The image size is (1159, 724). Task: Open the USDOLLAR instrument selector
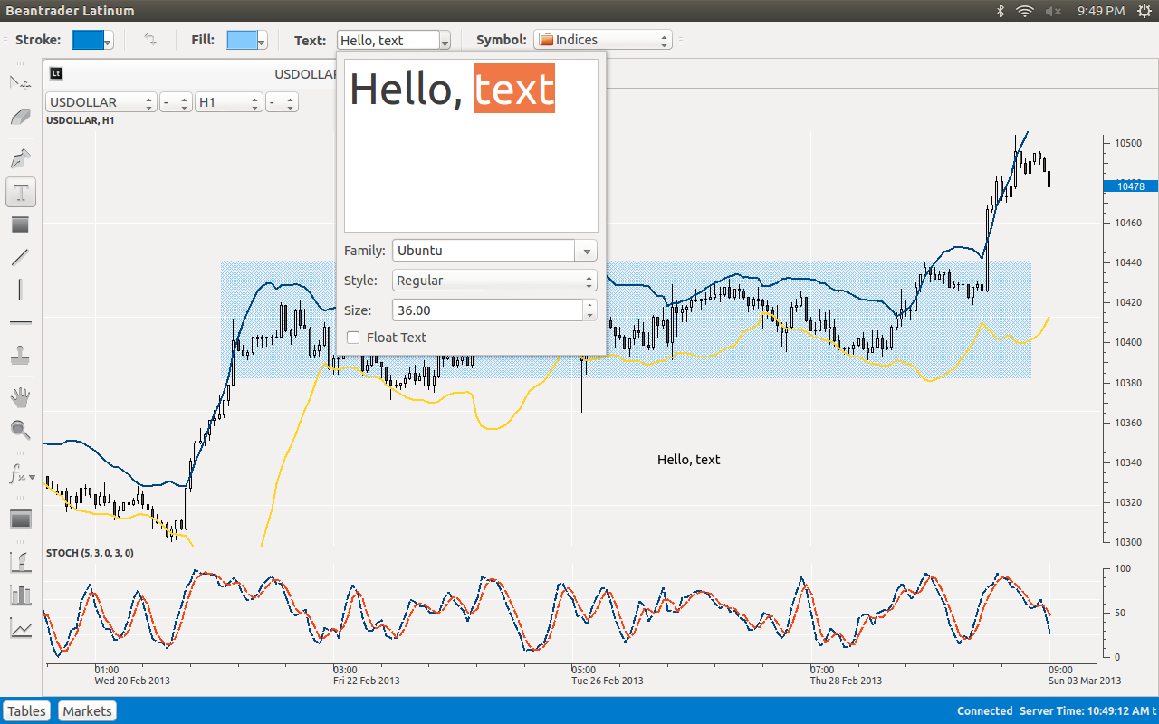tap(101, 102)
